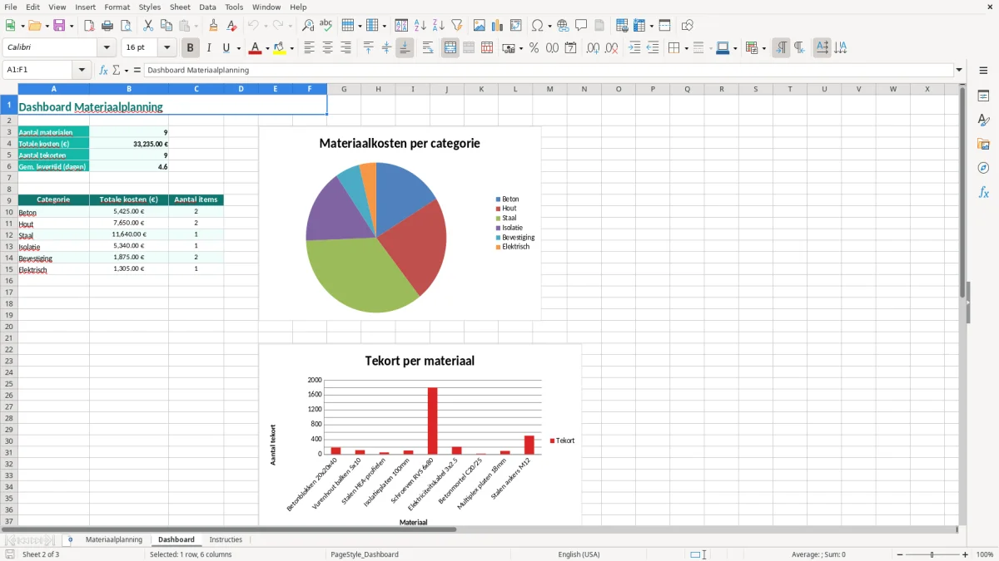Screen dimensions: 999x561
Task: Open the Data menu
Action: click(207, 7)
